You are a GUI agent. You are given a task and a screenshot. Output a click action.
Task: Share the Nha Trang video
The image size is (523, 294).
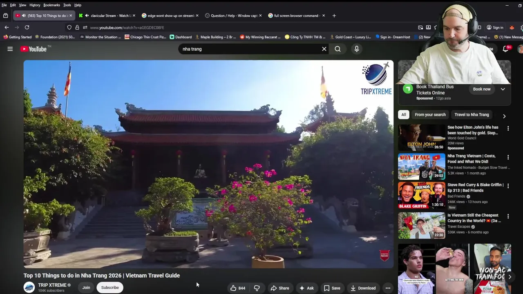click(280, 288)
